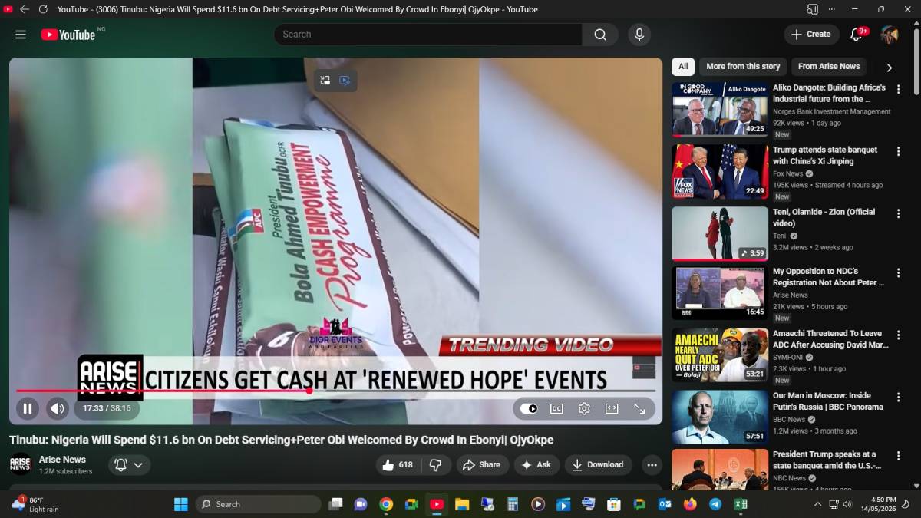Pause the video
This screenshot has width=921, height=518.
pyautogui.click(x=28, y=408)
